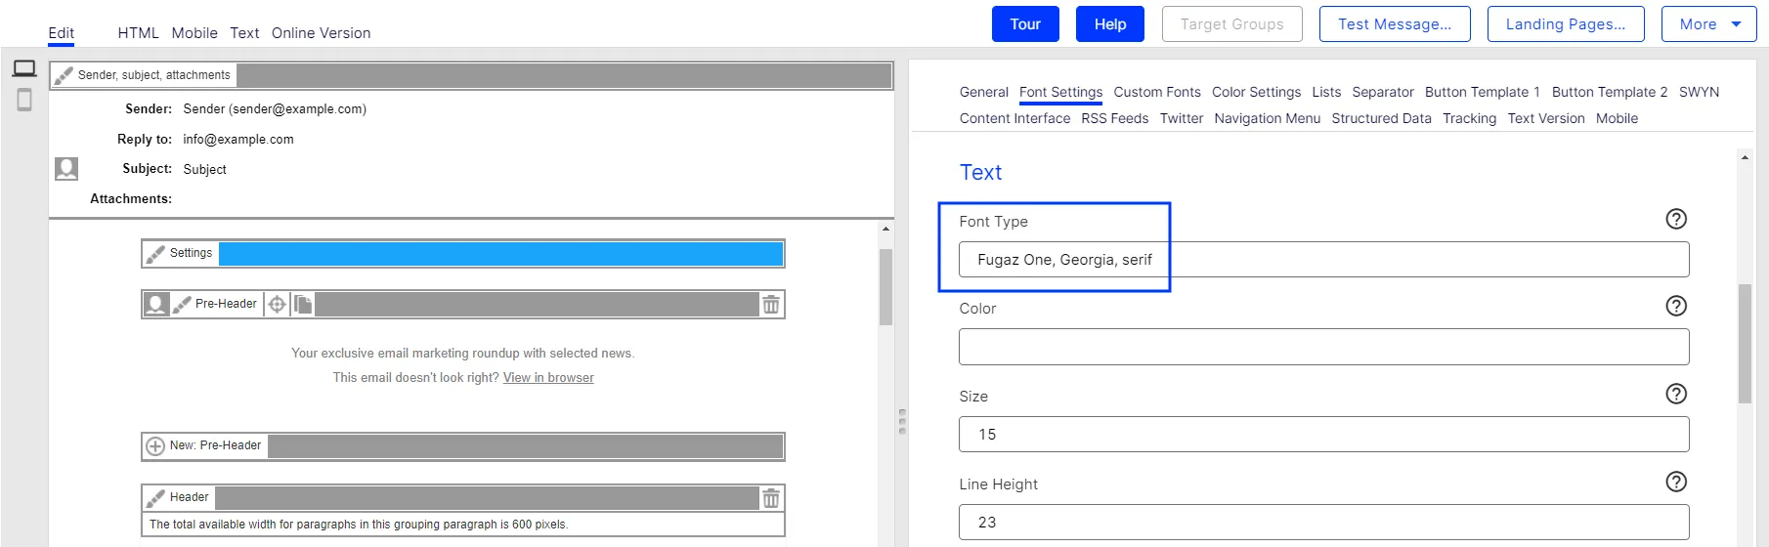Switch to the Edit tab

pos(61,33)
